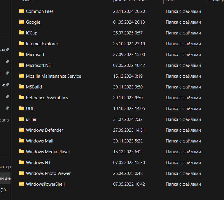Image resolution: width=224 pixels, height=200 pixels.
Task: Click the Google folder icon
Action: (22, 22)
